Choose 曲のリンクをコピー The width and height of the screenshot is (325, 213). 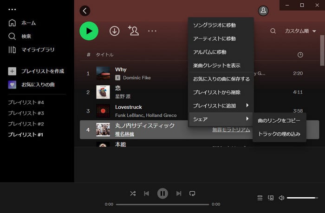point(279,120)
